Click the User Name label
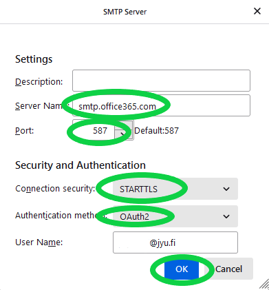The height and width of the screenshot is (290, 269). pos(39,242)
